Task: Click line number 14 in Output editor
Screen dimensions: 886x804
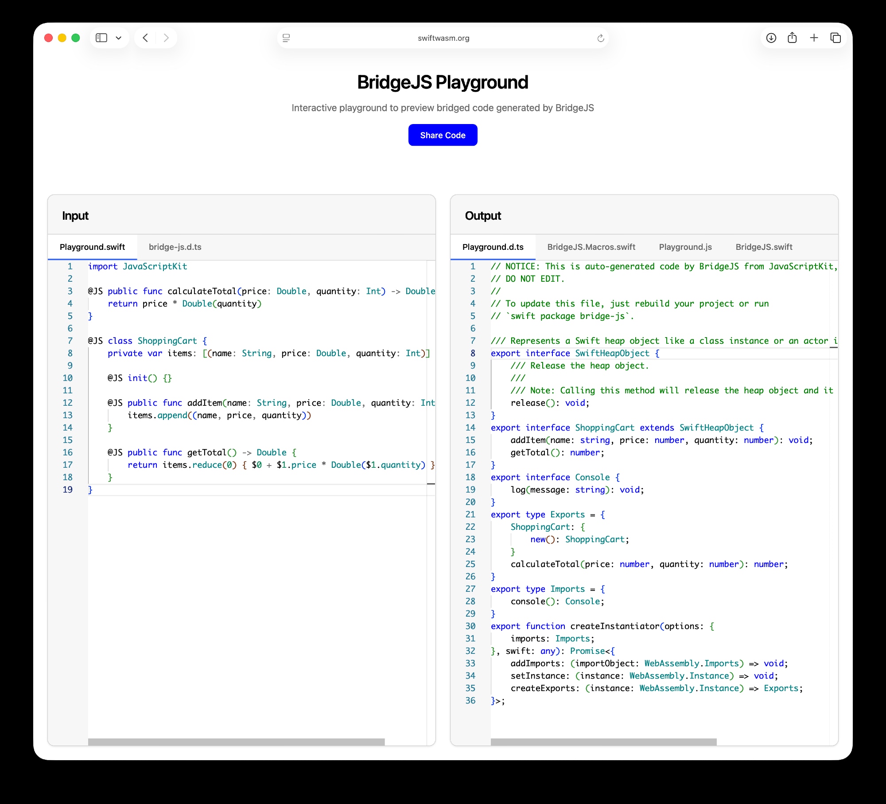Action: point(470,428)
